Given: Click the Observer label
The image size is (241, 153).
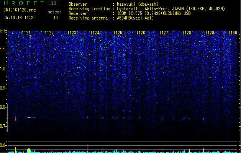Looking at the screenshot, I should tap(78, 4).
